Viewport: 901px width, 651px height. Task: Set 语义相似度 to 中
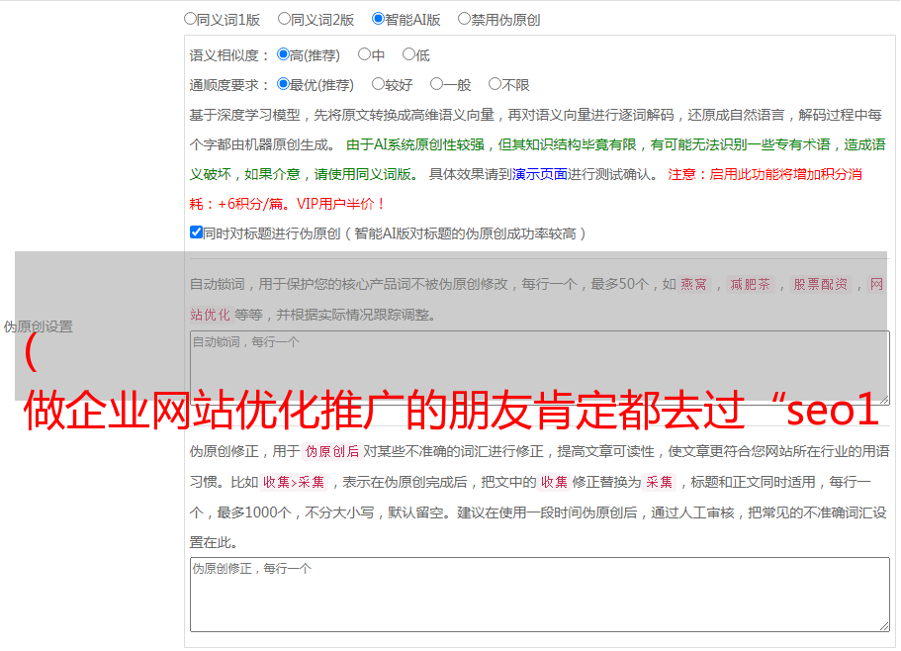364,54
